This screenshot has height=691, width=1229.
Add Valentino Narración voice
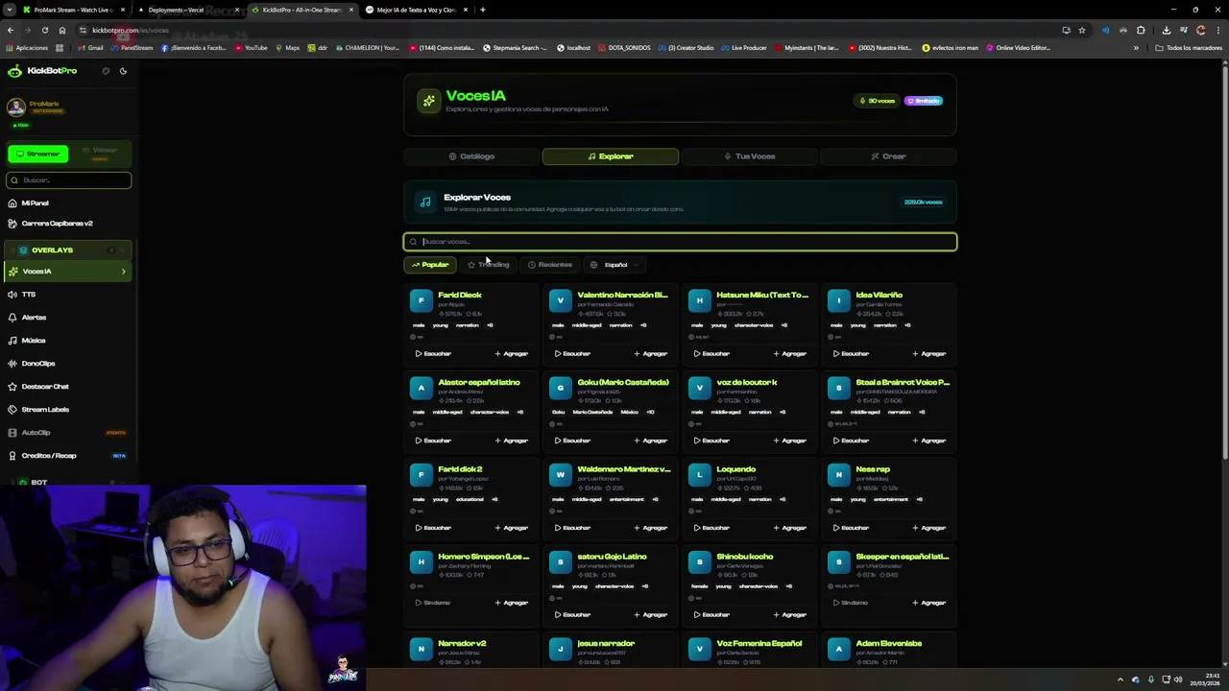click(x=651, y=354)
